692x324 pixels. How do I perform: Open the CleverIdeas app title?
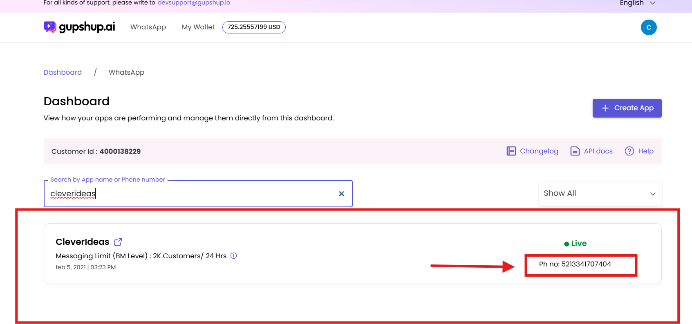(x=83, y=242)
